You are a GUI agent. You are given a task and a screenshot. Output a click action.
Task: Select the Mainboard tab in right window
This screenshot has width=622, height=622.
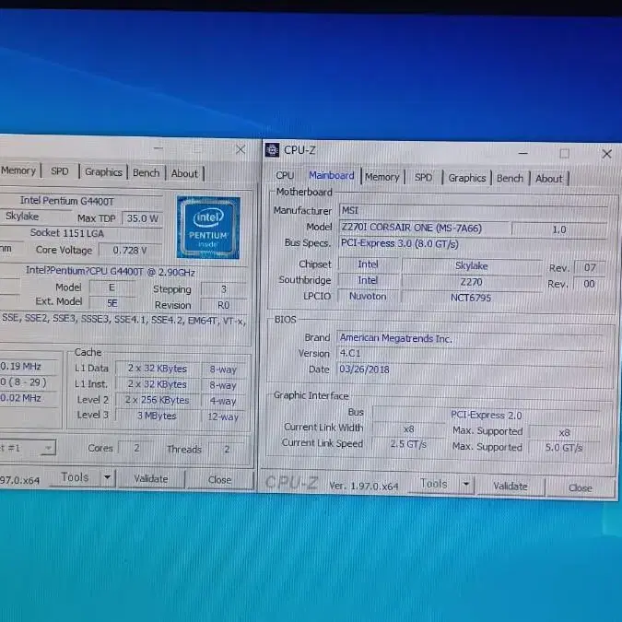[x=331, y=175]
